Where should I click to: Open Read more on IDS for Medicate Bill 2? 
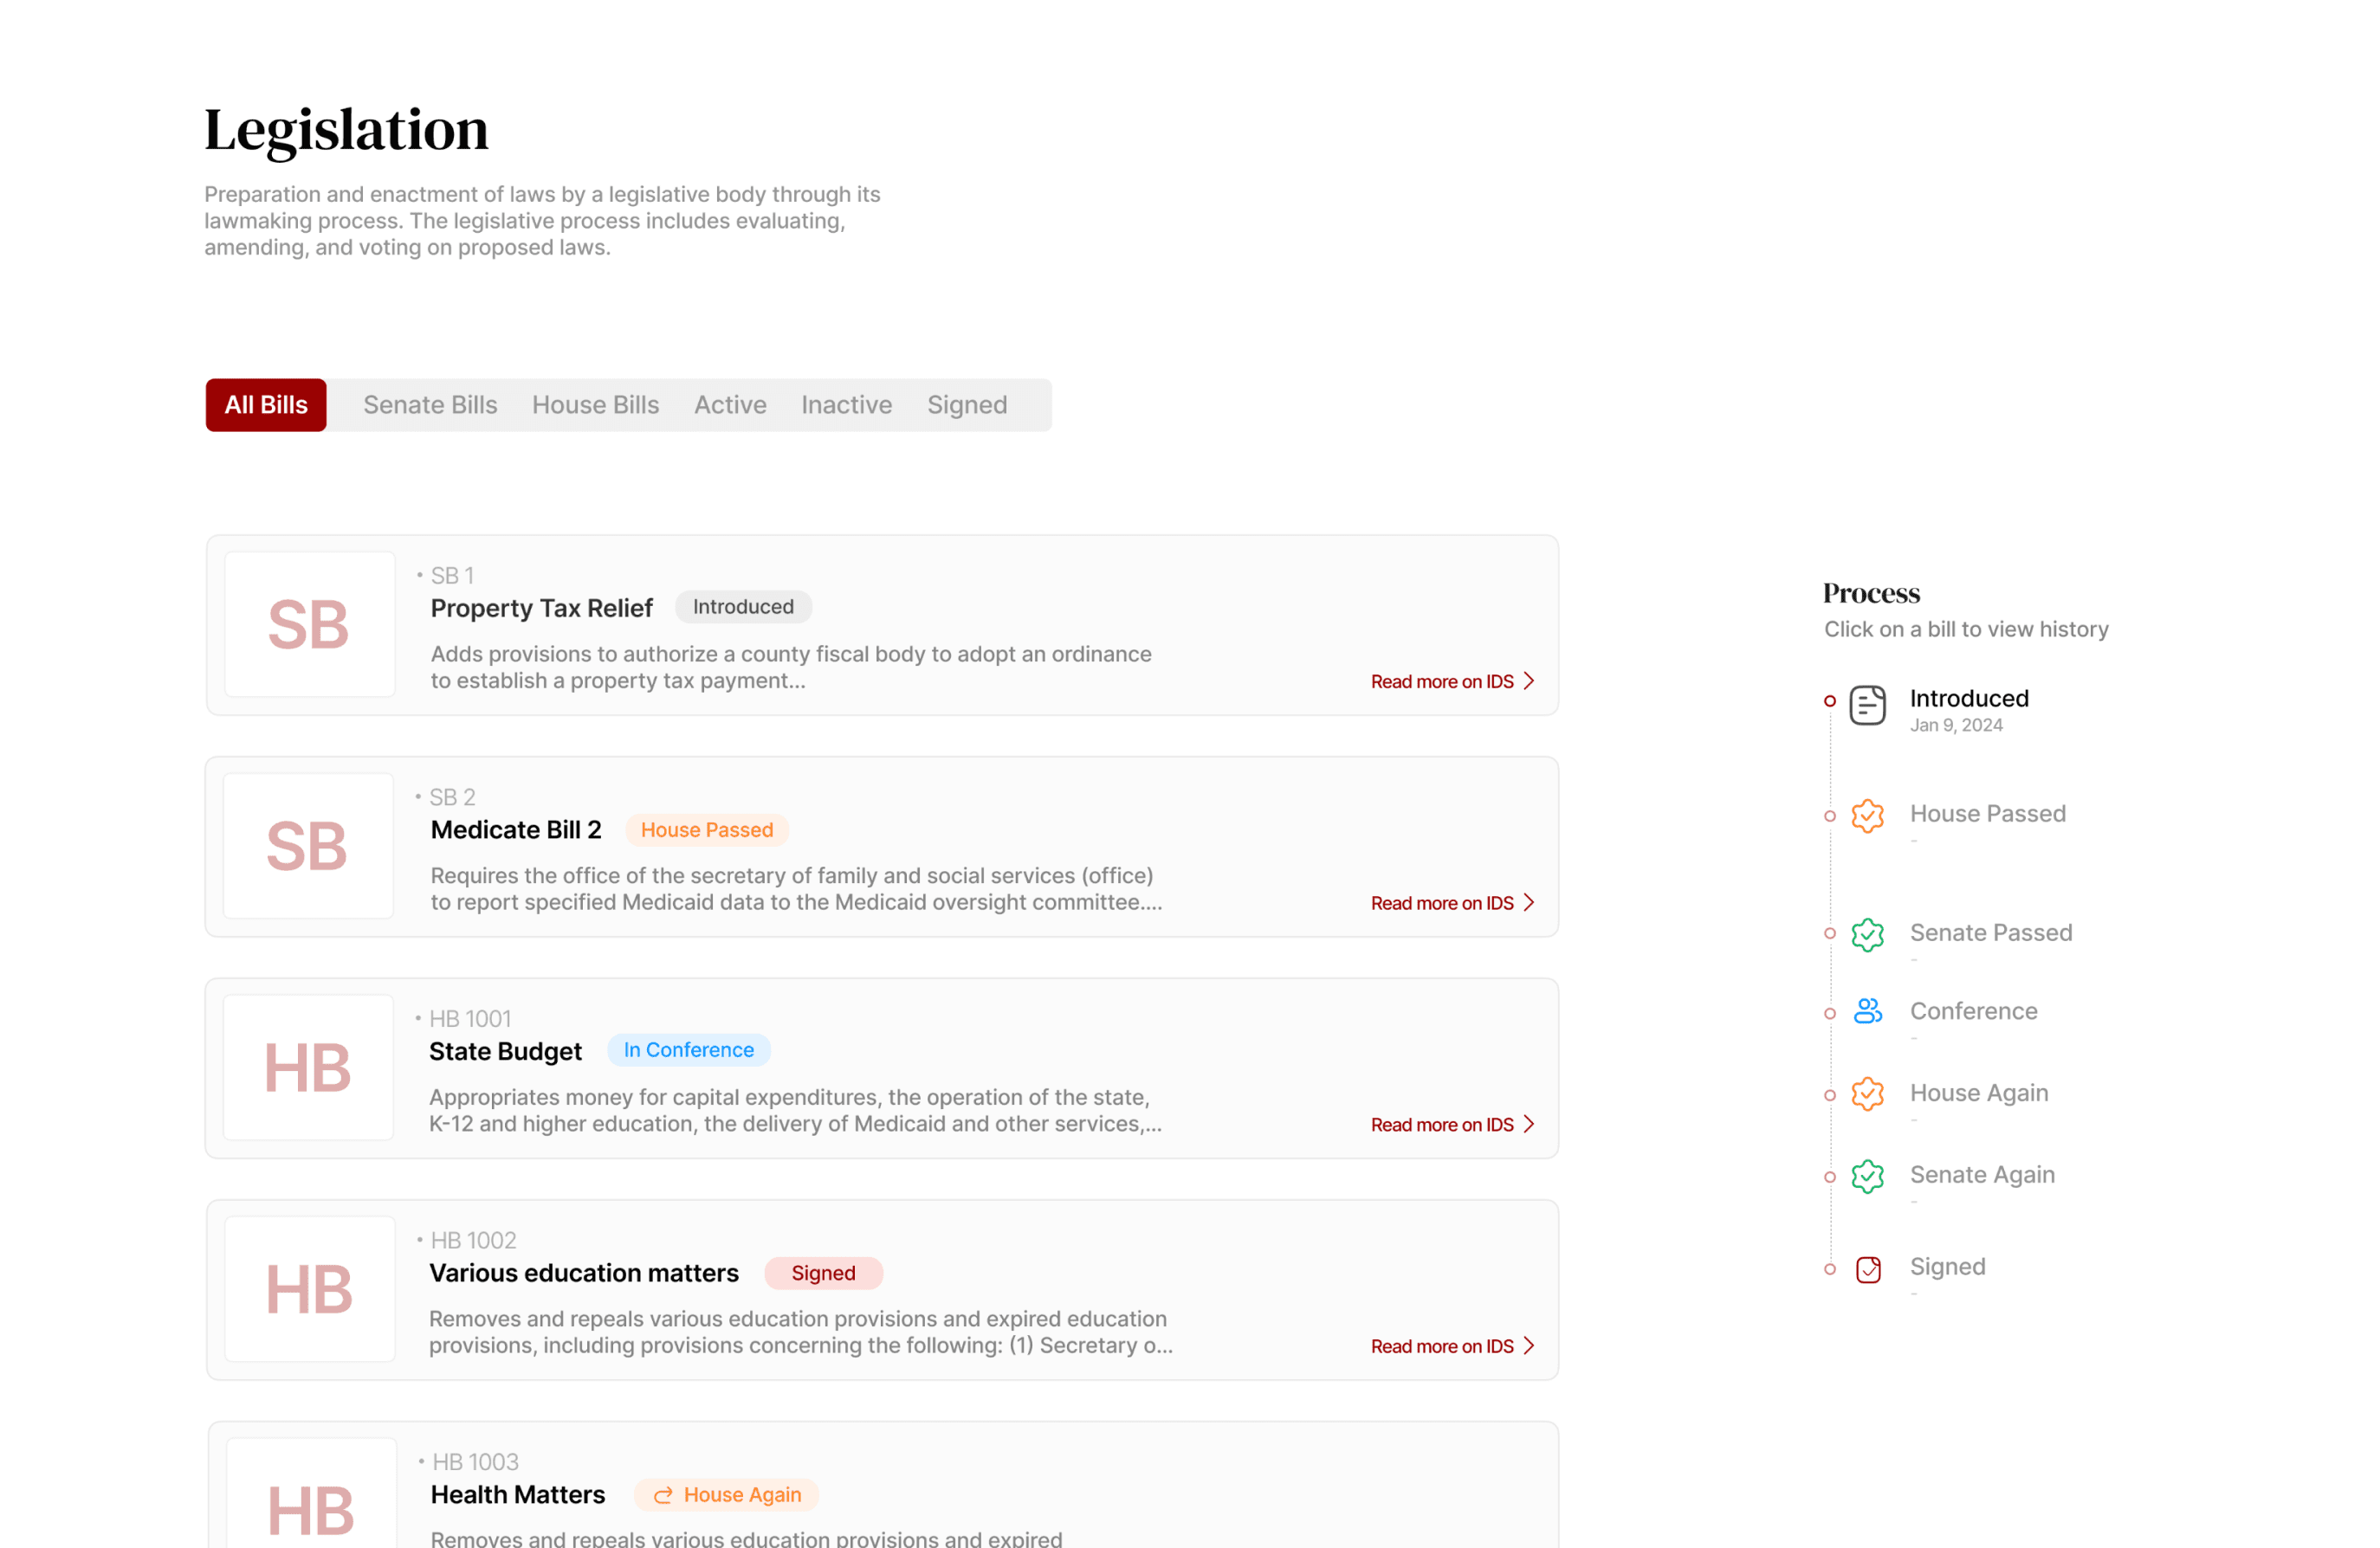click(x=1441, y=903)
